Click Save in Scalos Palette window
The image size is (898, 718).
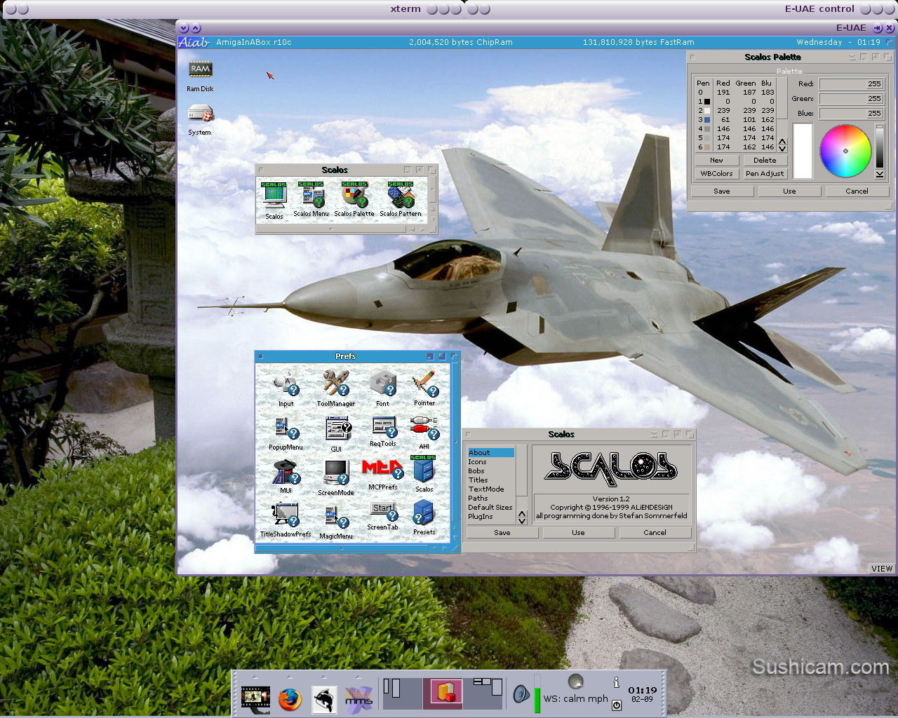pos(722,191)
